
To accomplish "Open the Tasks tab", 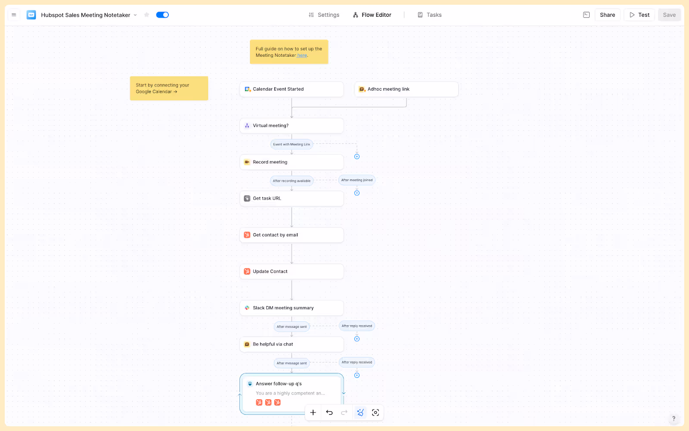I will pyautogui.click(x=429, y=15).
